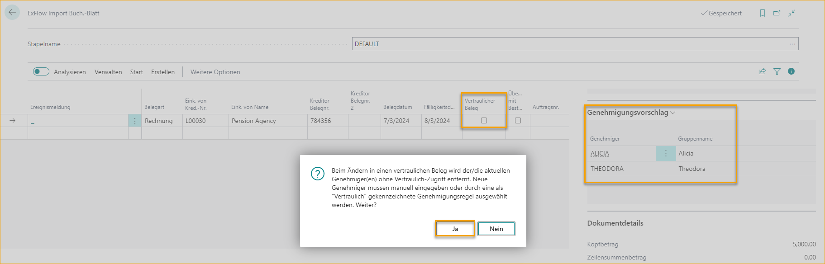825x264 pixels.
Task: Open more options beside ALICIA approver
Action: click(x=666, y=154)
